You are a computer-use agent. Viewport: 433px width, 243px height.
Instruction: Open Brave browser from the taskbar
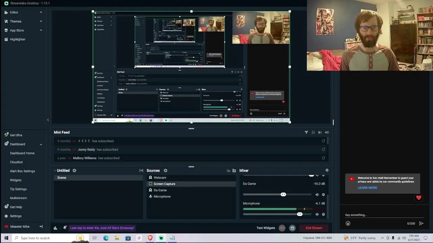(150, 238)
